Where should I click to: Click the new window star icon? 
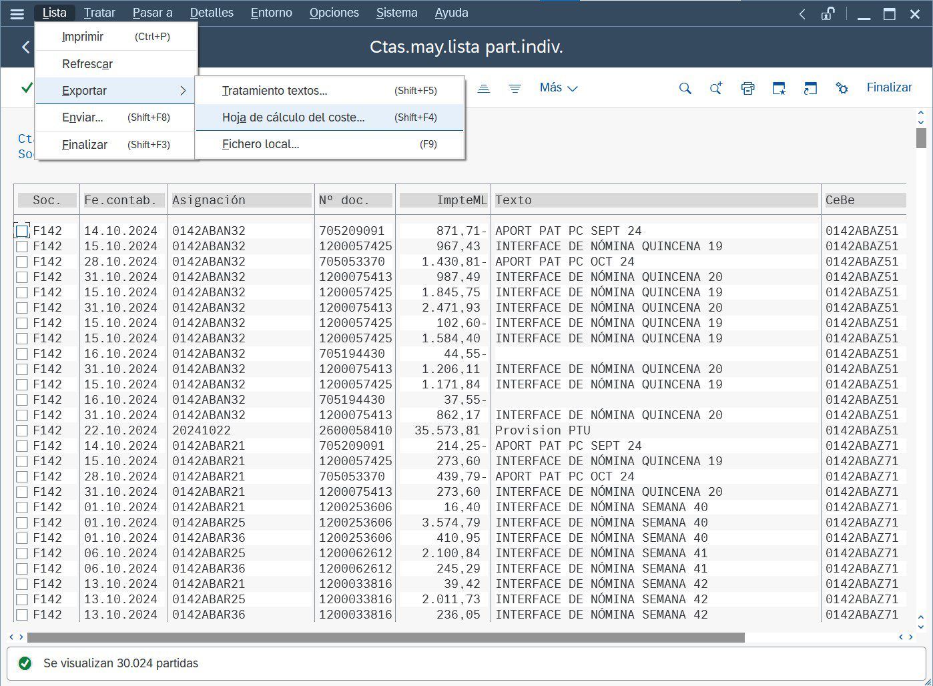779,88
